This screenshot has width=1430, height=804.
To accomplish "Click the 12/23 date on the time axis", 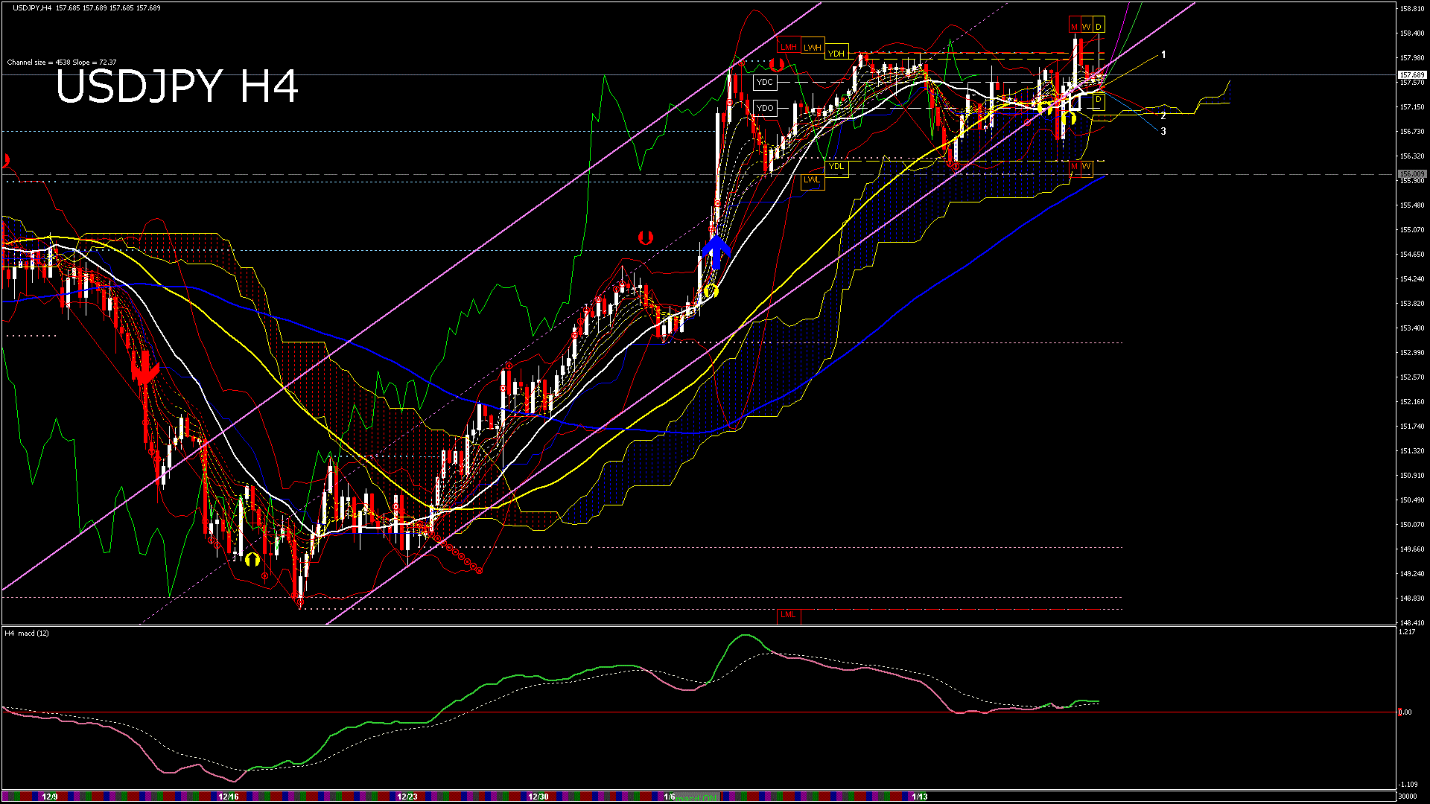I will point(407,797).
